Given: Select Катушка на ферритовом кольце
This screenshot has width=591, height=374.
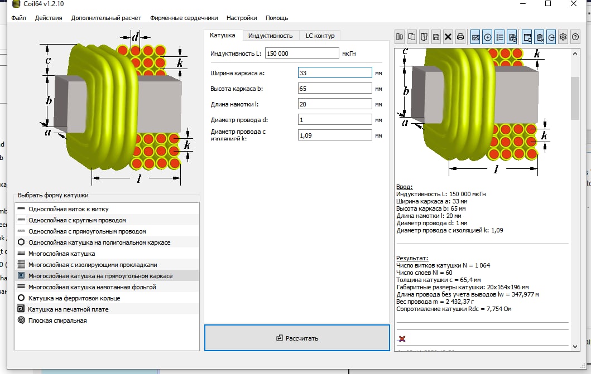Looking at the screenshot, I should tap(107, 298).
